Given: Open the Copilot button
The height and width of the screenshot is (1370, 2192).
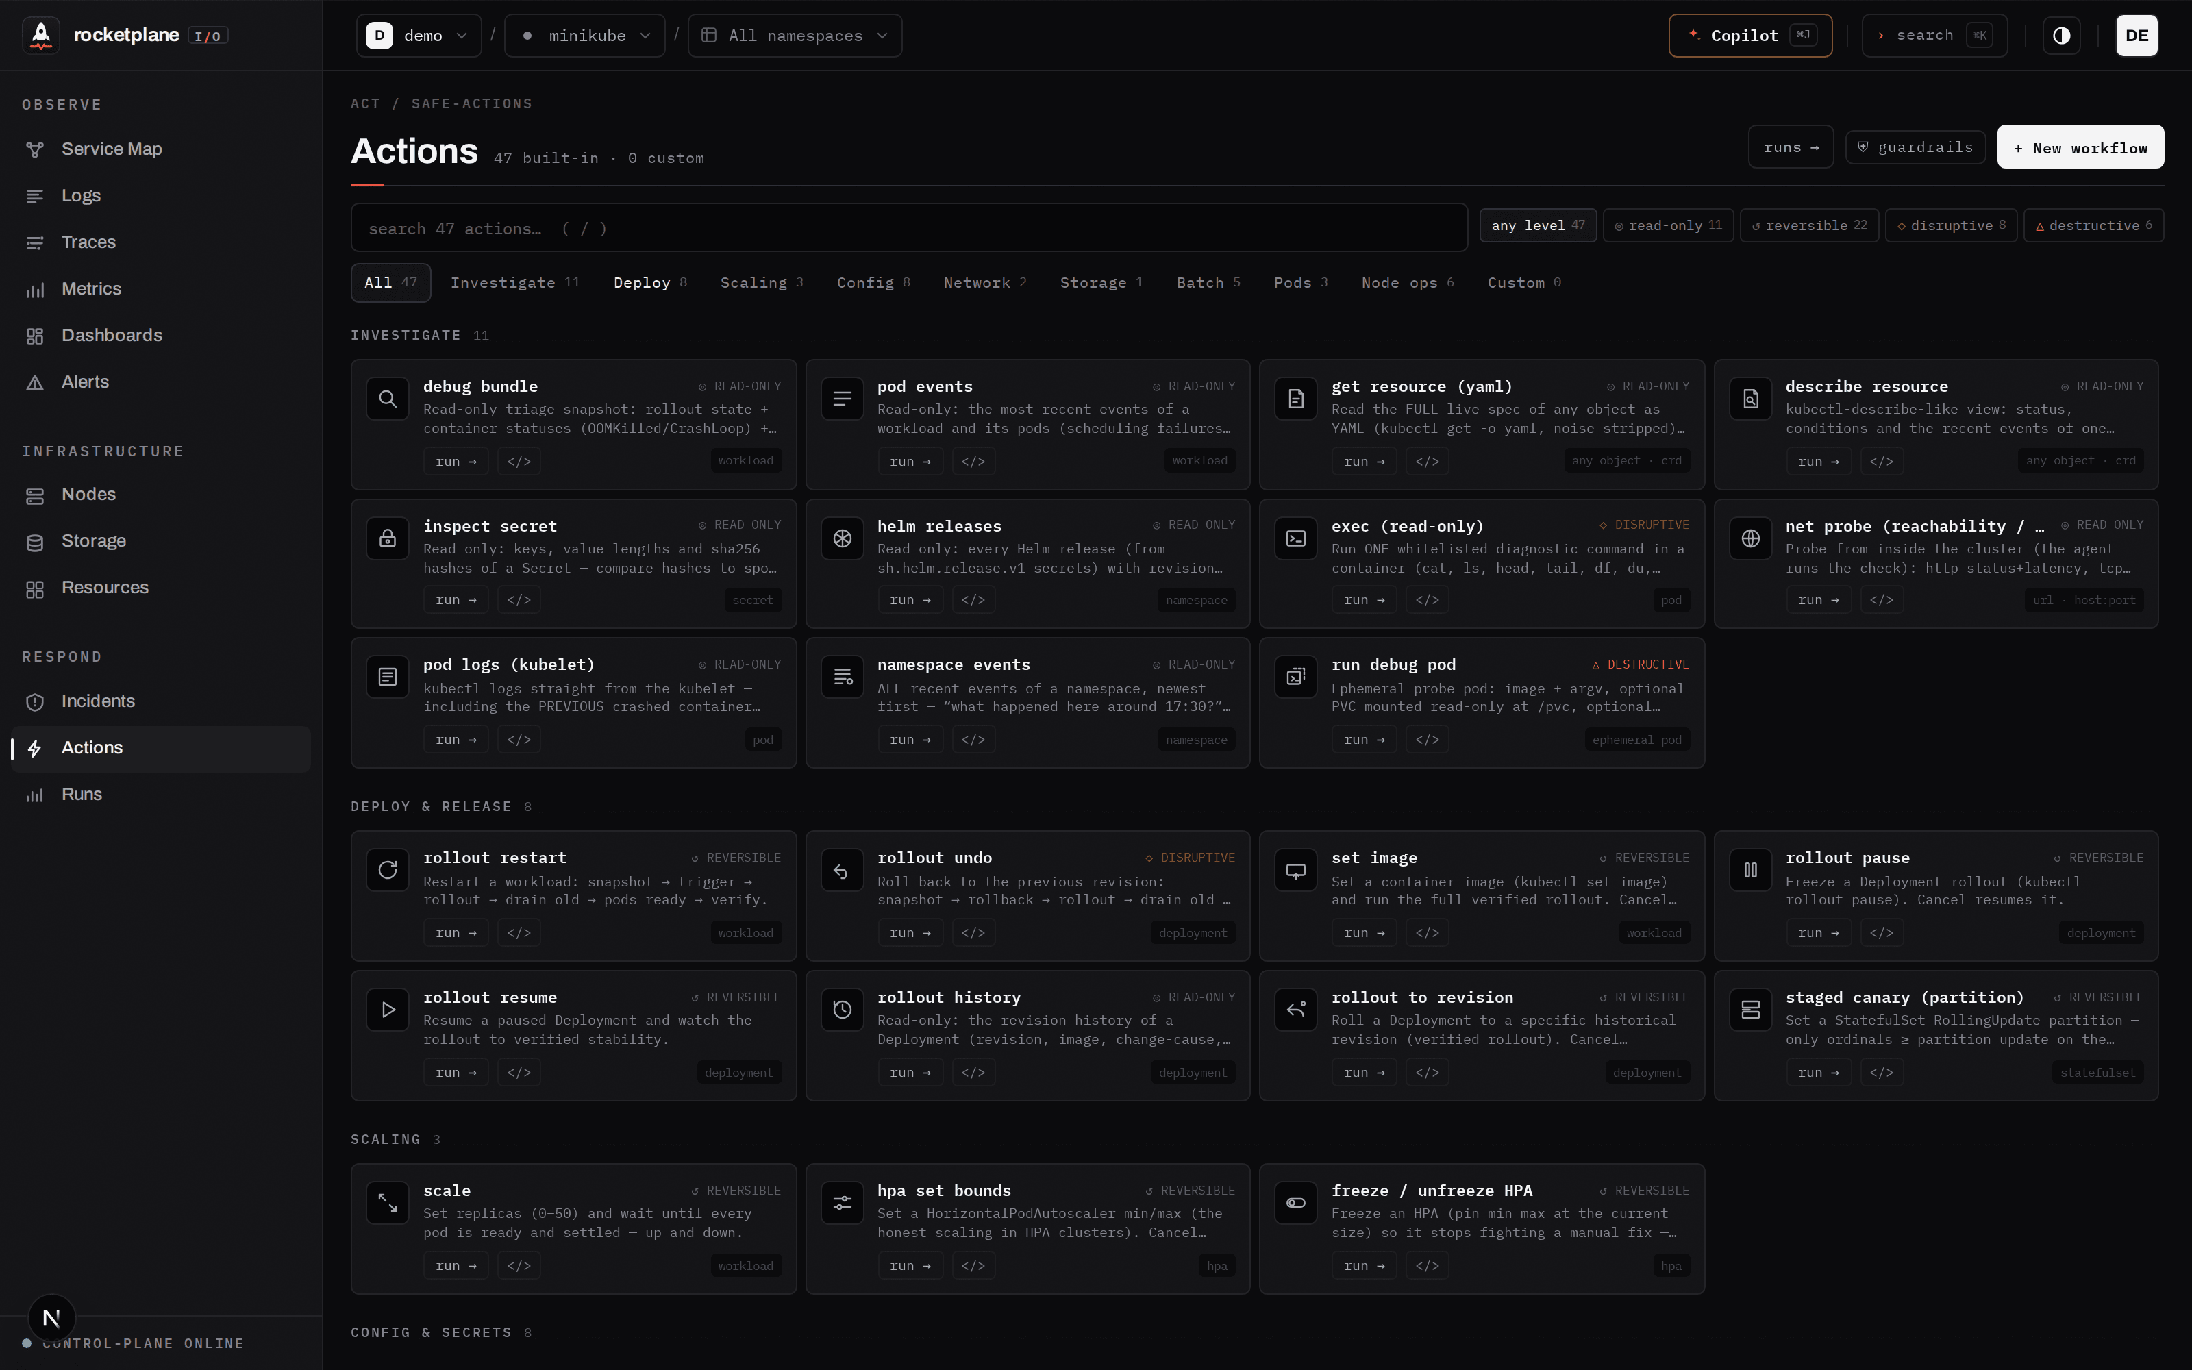Looking at the screenshot, I should pos(1750,36).
